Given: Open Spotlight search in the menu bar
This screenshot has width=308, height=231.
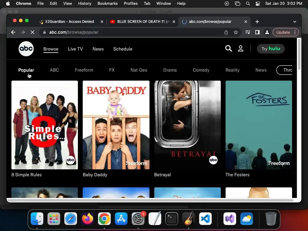Looking at the screenshot, I should pyautogui.click(x=248, y=4).
